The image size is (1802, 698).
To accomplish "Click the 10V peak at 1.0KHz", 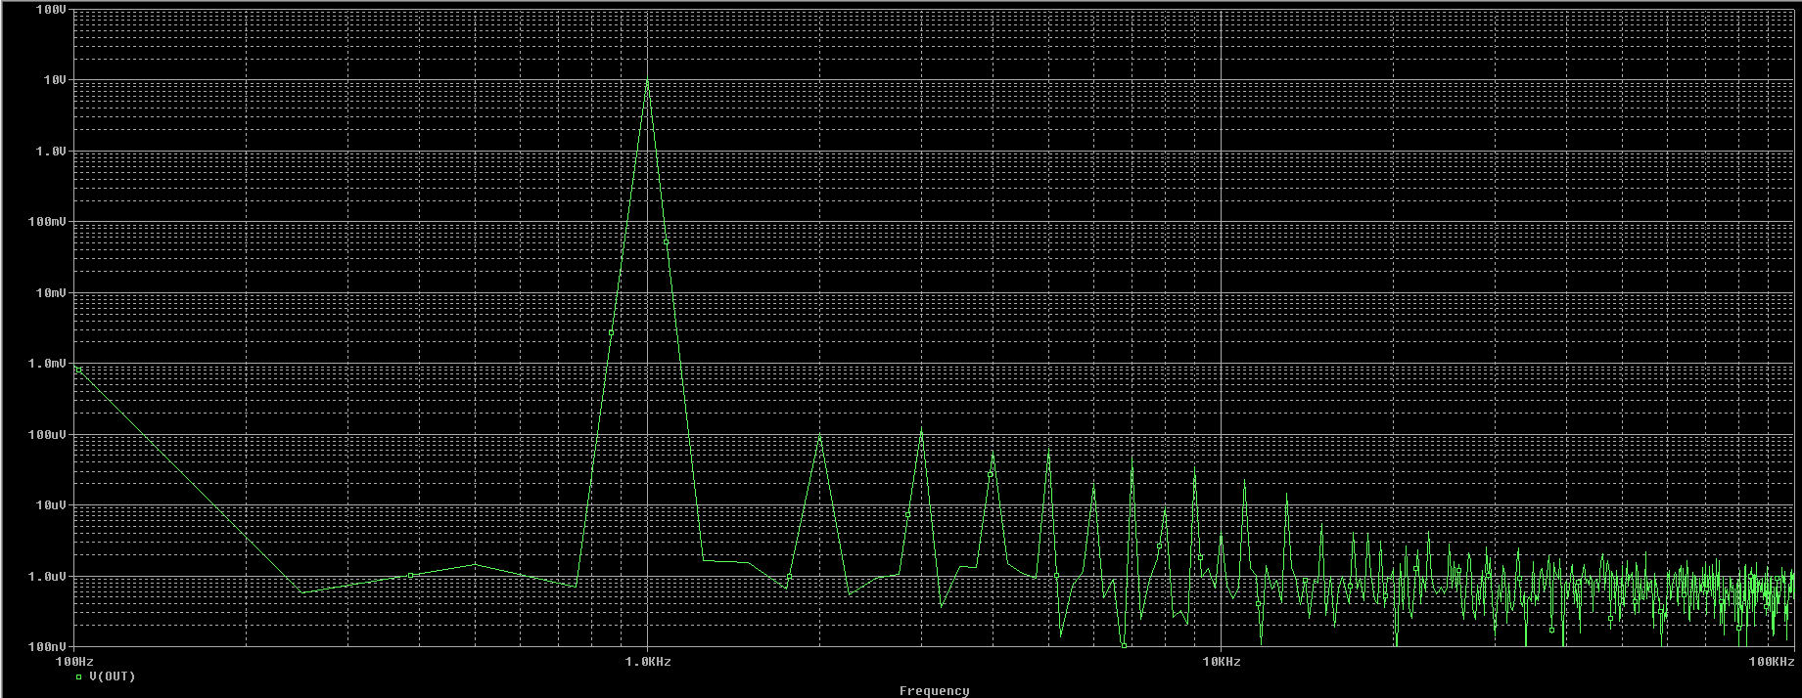I will point(647,82).
